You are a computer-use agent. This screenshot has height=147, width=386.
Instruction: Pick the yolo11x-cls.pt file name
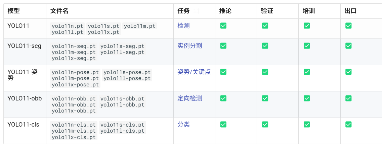click(74, 137)
